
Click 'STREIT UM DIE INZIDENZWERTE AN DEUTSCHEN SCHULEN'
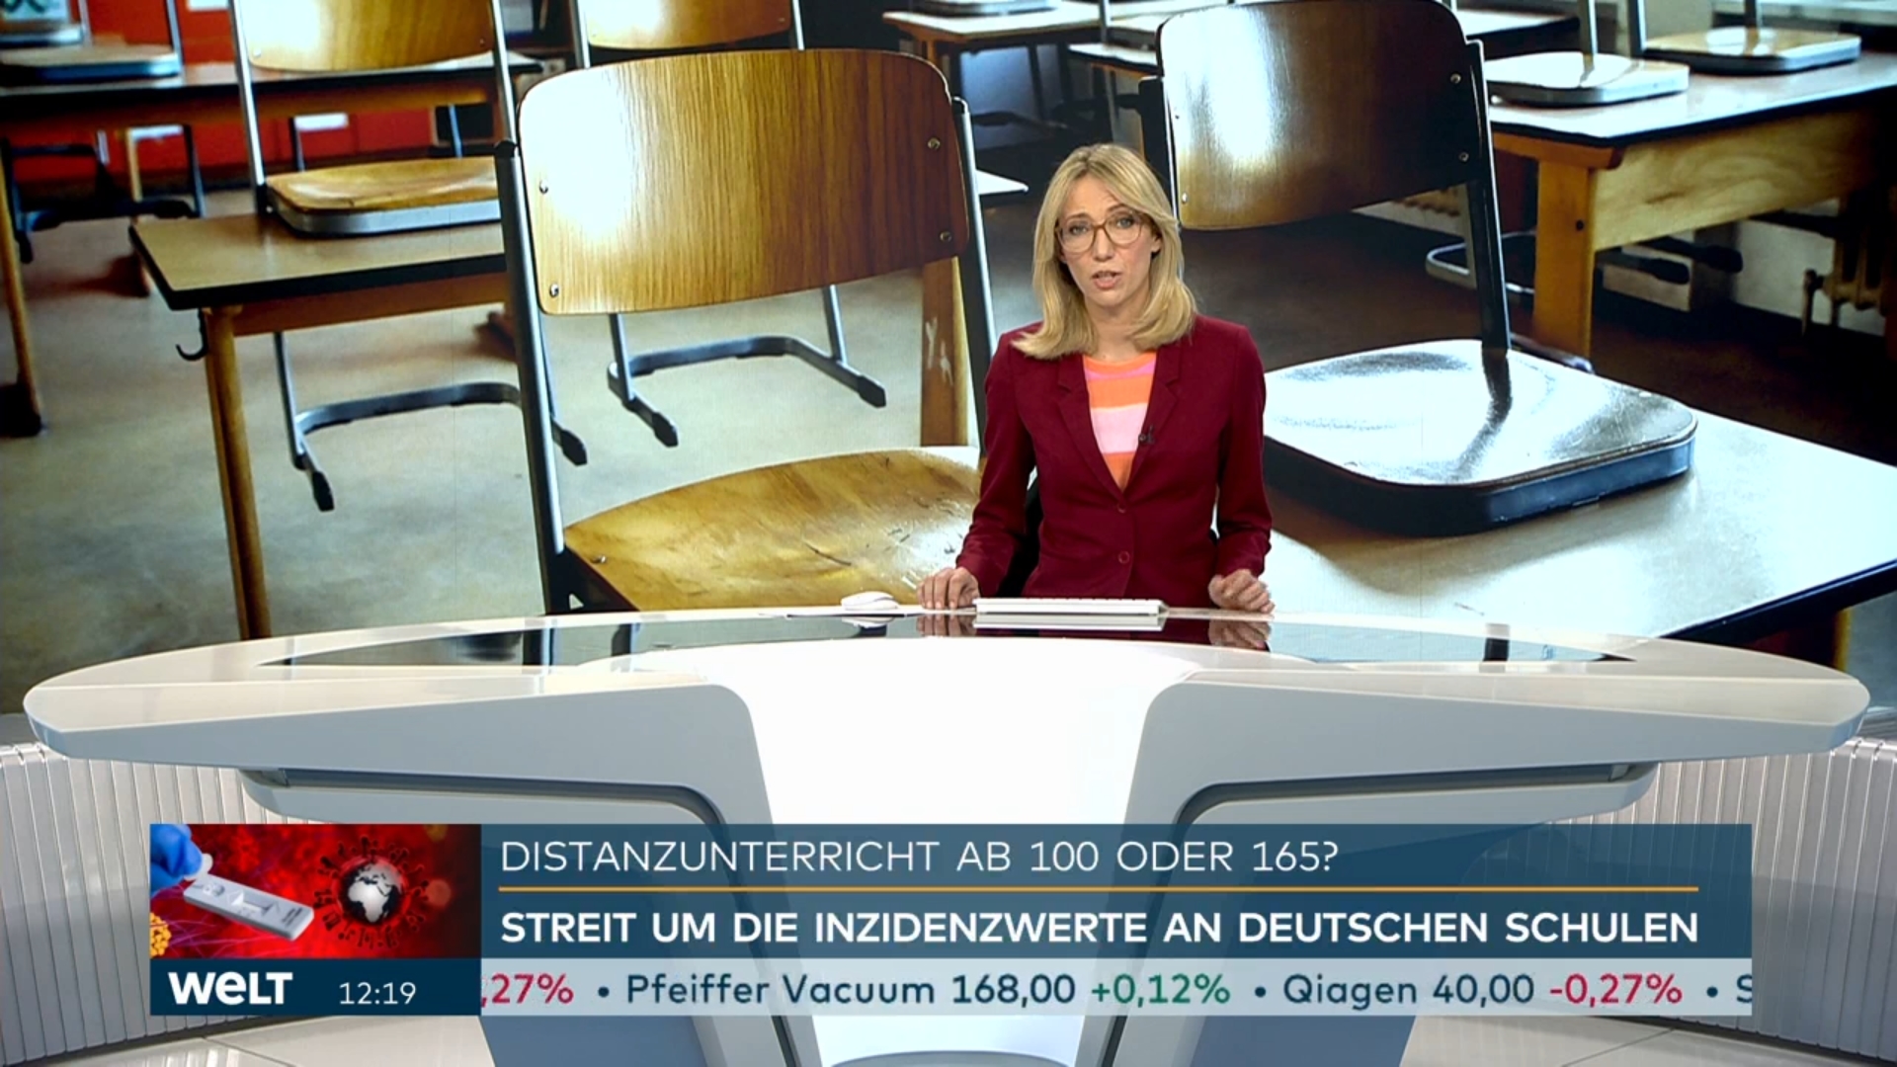(x=1100, y=928)
